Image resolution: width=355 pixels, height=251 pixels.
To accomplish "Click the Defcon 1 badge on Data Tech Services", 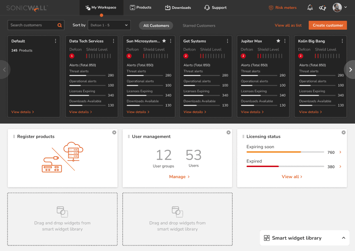I will coord(72,56).
